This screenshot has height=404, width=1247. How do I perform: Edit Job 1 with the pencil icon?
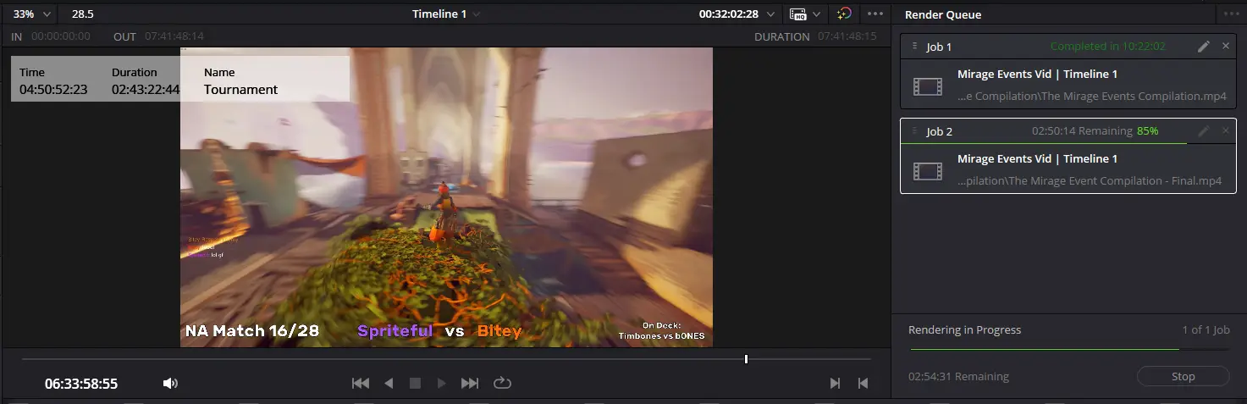point(1204,47)
